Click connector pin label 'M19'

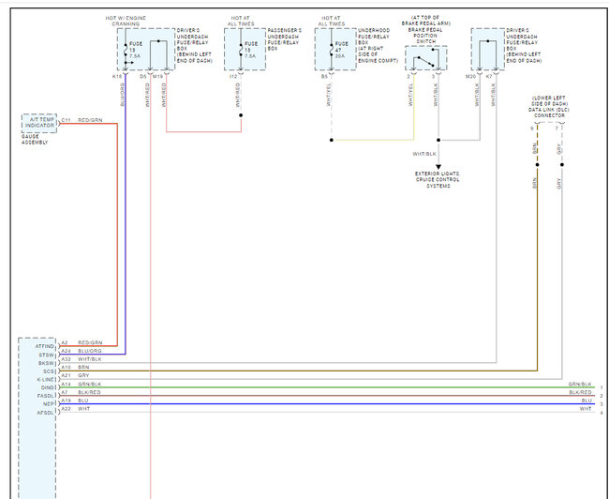pos(157,77)
